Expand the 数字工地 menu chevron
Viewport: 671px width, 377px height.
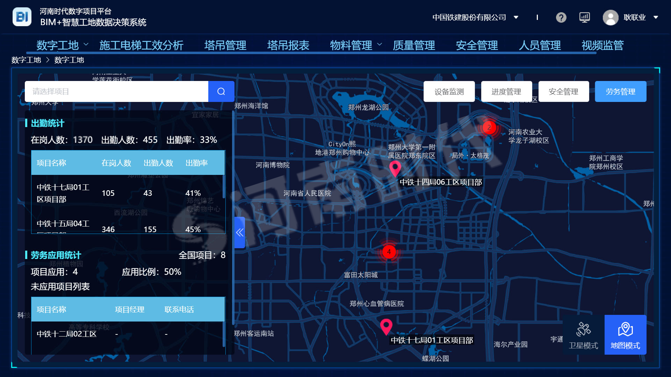[86, 44]
